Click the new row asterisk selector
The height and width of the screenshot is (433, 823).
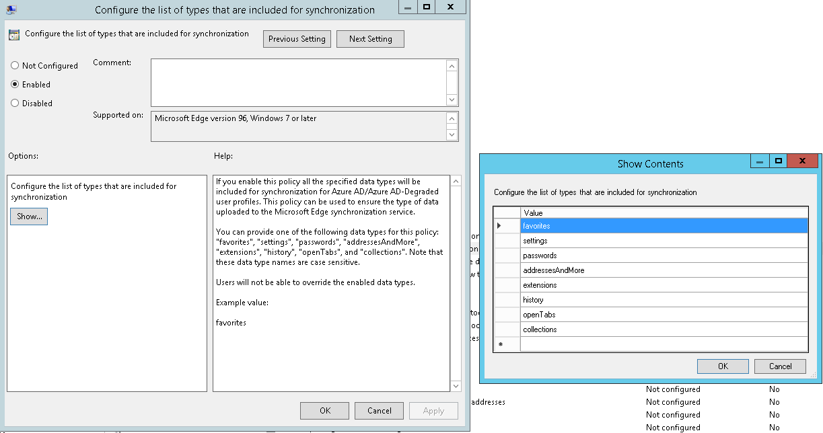507,344
